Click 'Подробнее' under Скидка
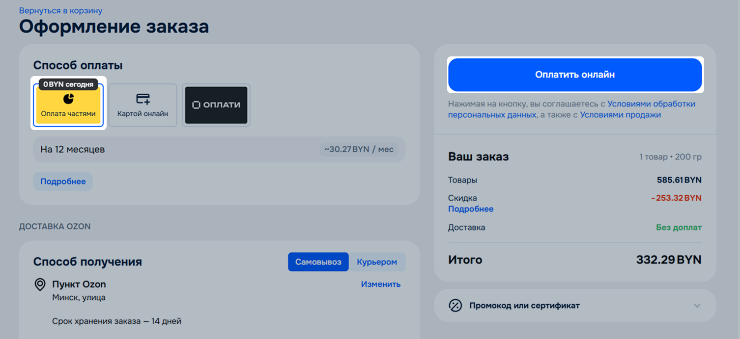The width and height of the screenshot is (740, 339). tap(470, 209)
